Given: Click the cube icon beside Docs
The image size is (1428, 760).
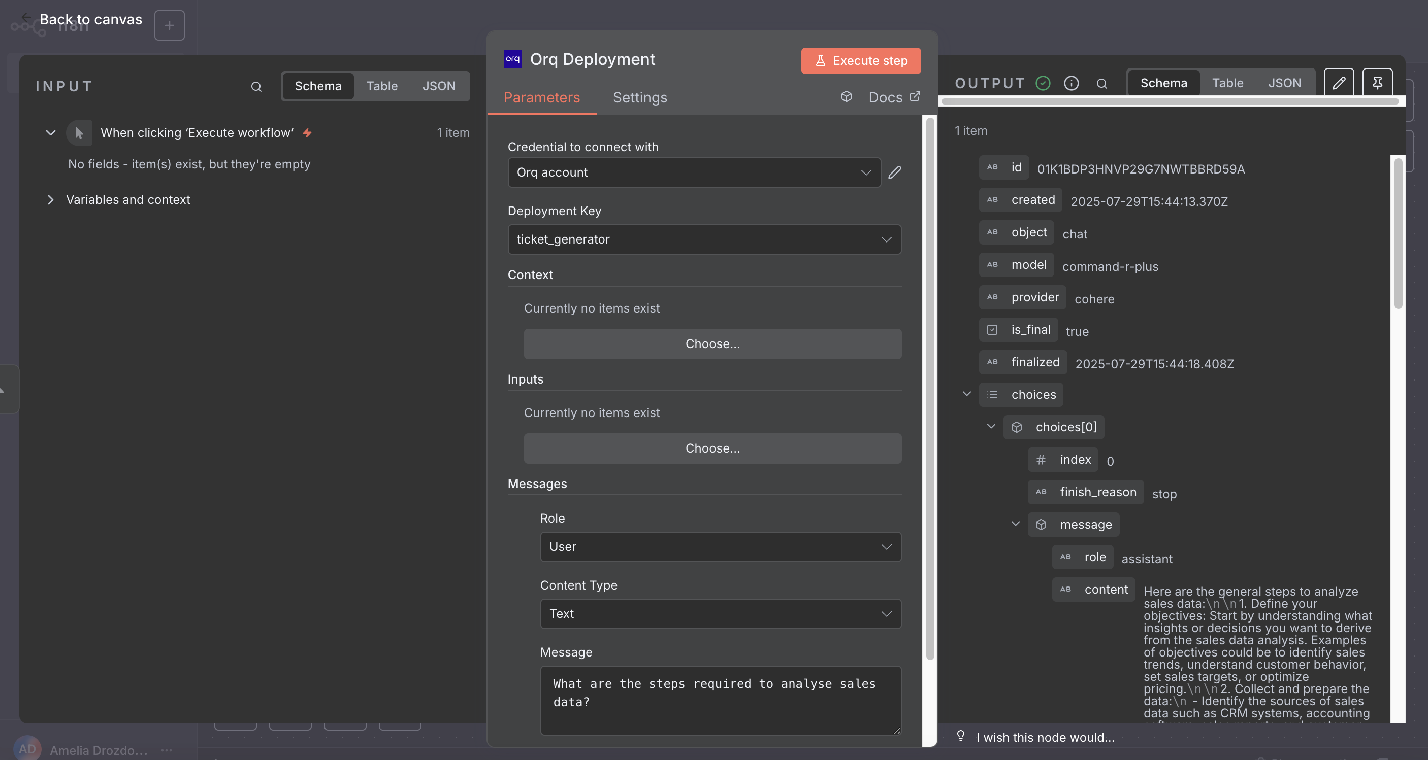Looking at the screenshot, I should [x=846, y=97].
